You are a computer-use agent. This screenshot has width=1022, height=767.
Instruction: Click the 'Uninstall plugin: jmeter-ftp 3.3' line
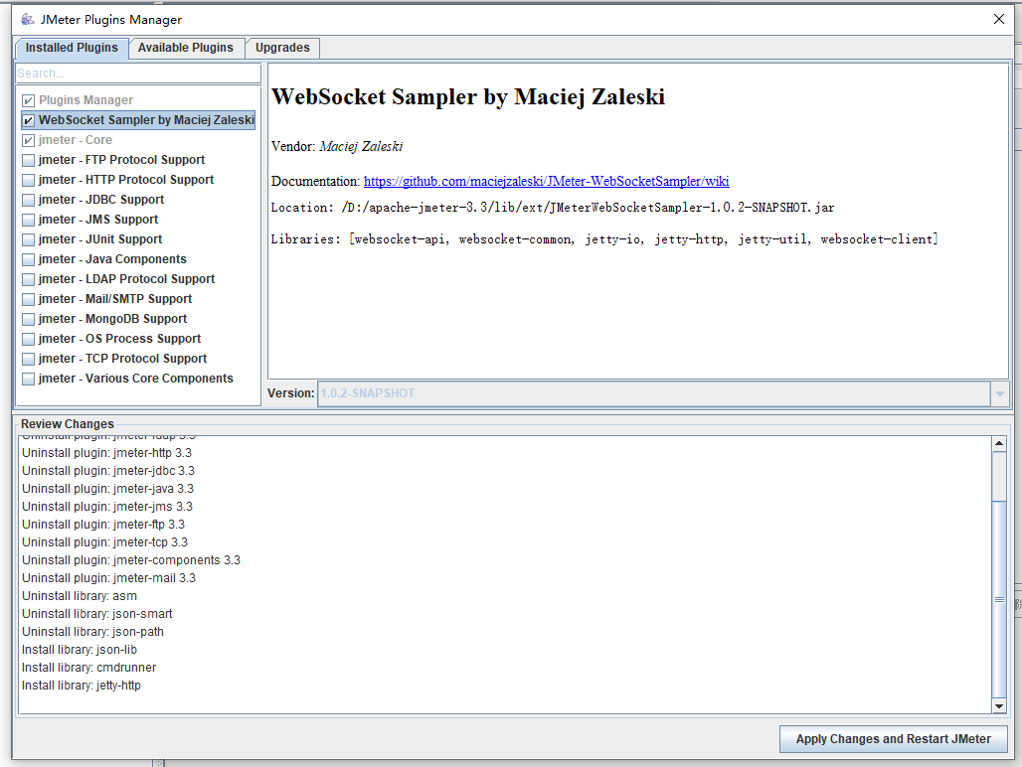[103, 525]
